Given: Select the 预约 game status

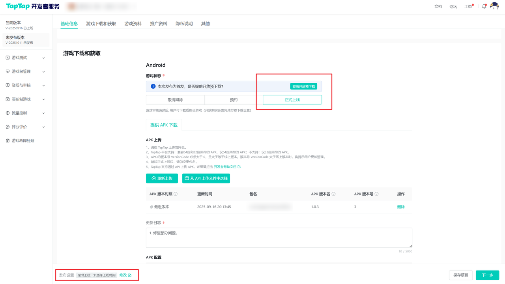Looking at the screenshot, I should pos(234,100).
